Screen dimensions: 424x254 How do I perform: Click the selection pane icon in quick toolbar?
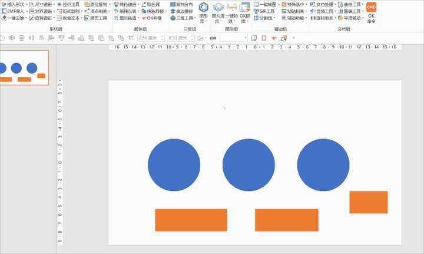click(x=284, y=38)
